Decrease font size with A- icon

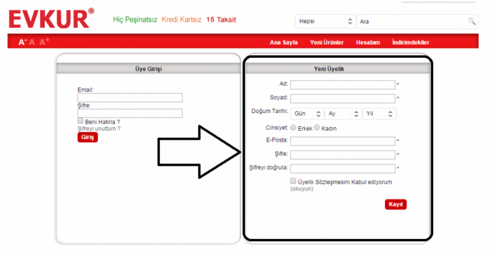coord(22,42)
